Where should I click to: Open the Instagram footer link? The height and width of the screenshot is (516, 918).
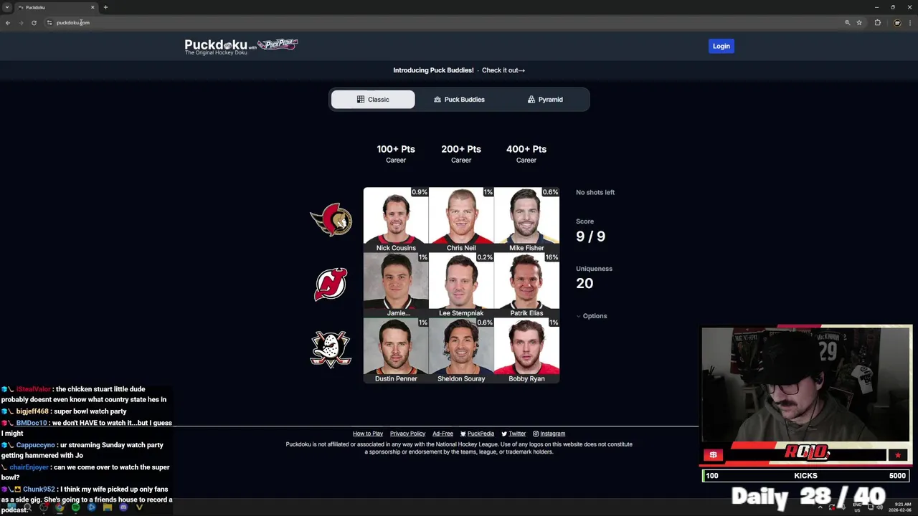[x=549, y=434]
